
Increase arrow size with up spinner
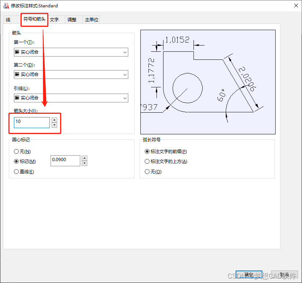pos(55,120)
